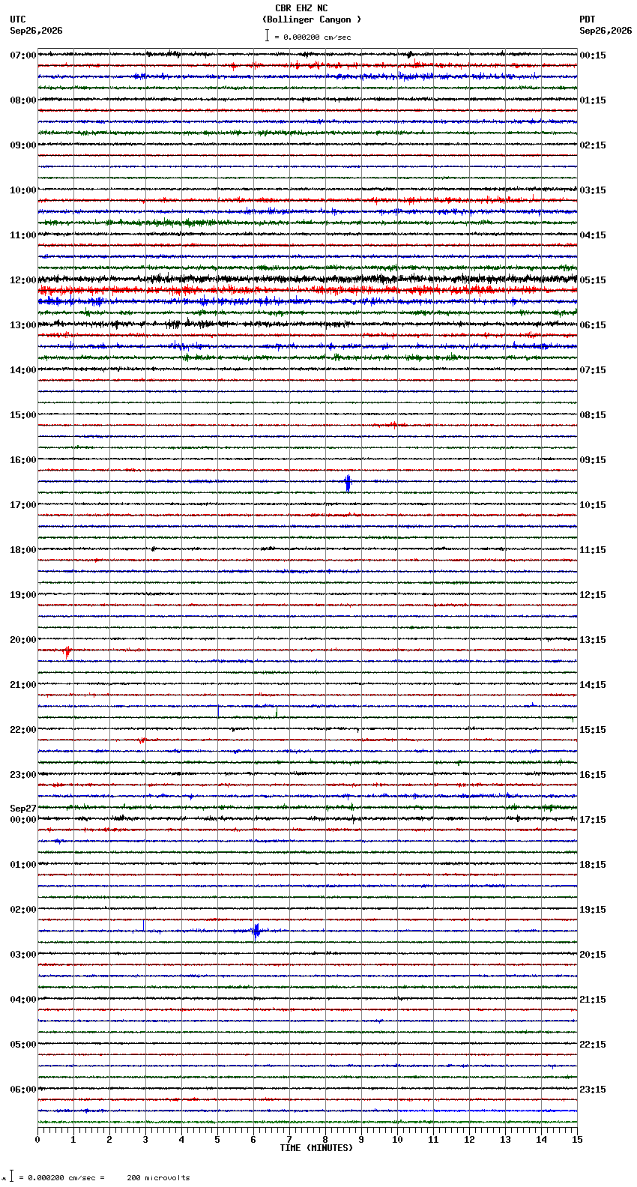This screenshot has width=637, height=1187.
Task: Click the '00:15' PDT time label
Action: click(x=593, y=55)
